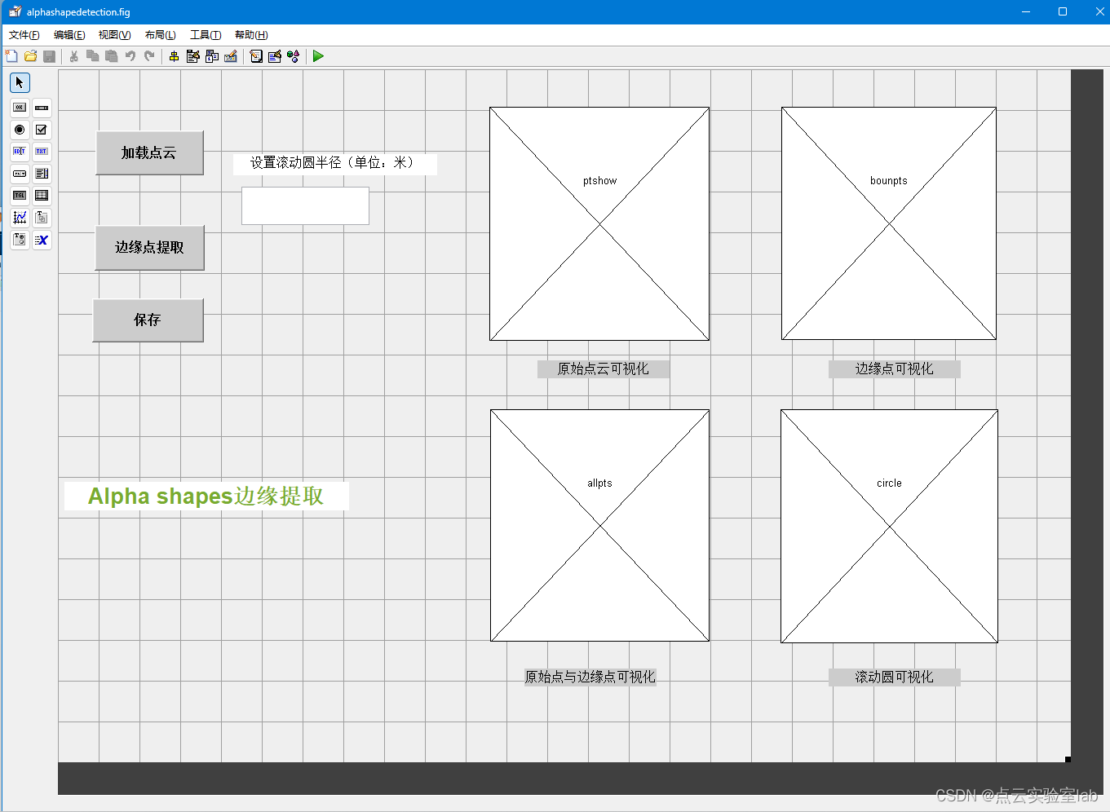This screenshot has width=1110, height=812.
Task: Click the rolling circle radius input field
Action: [x=305, y=205]
